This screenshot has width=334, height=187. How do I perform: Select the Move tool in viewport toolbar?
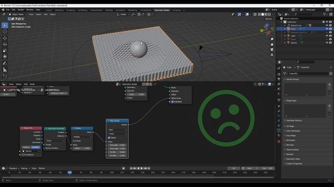coord(5,38)
